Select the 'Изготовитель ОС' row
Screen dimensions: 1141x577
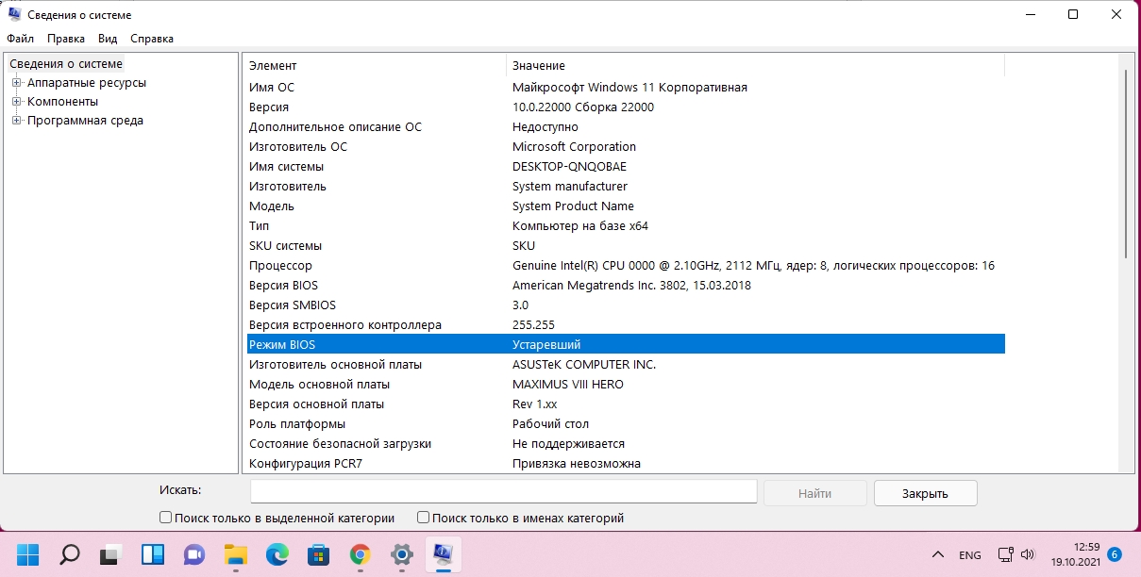pos(626,147)
